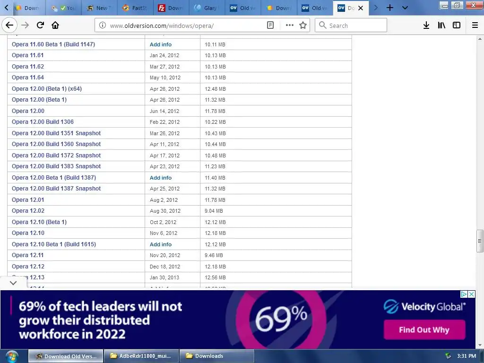
Task: Close the Velocity Global ad banner
Action: (x=472, y=294)
